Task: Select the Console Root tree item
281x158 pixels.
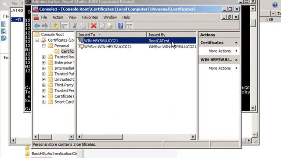Action: (53, 34)
